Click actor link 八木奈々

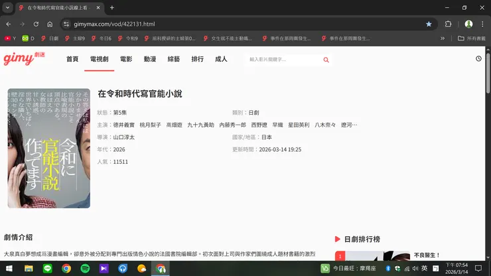[x=325, y=125]
